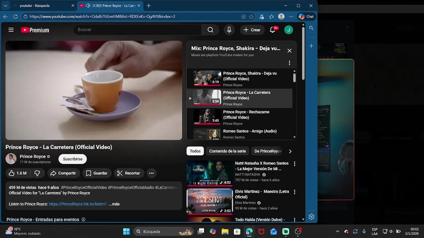Open Edge Copilot Chat button
This screenshot has width=424, height=238.
click(x=306, y=17)
